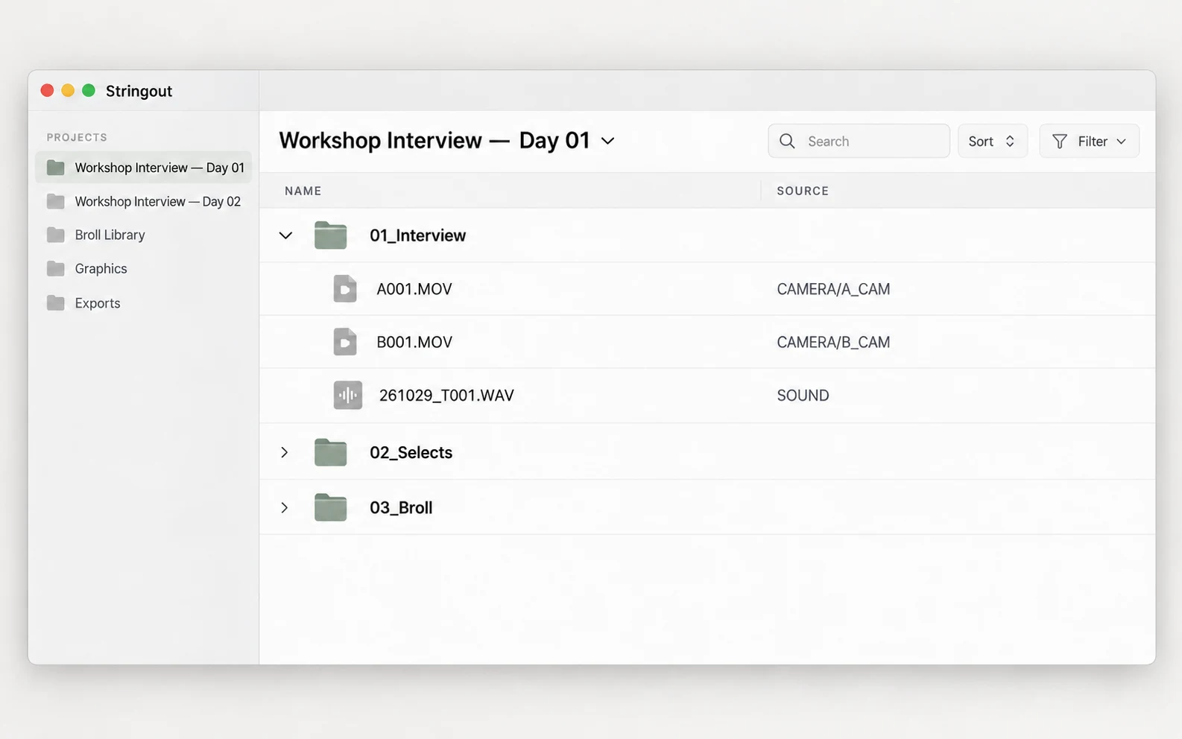The width and height of the screenshot is (1182, 739).
Task: Click the 03_Broll folder icon
Action: coord(330,507)
